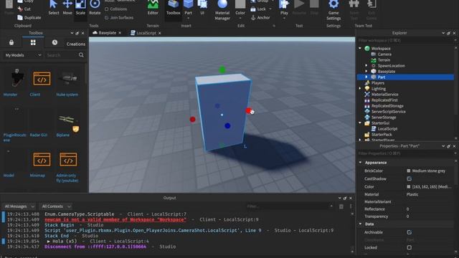Viewport: 459px width, 258px height.
Task: Select Terrain in the Explorer
Action: [384, 59]
